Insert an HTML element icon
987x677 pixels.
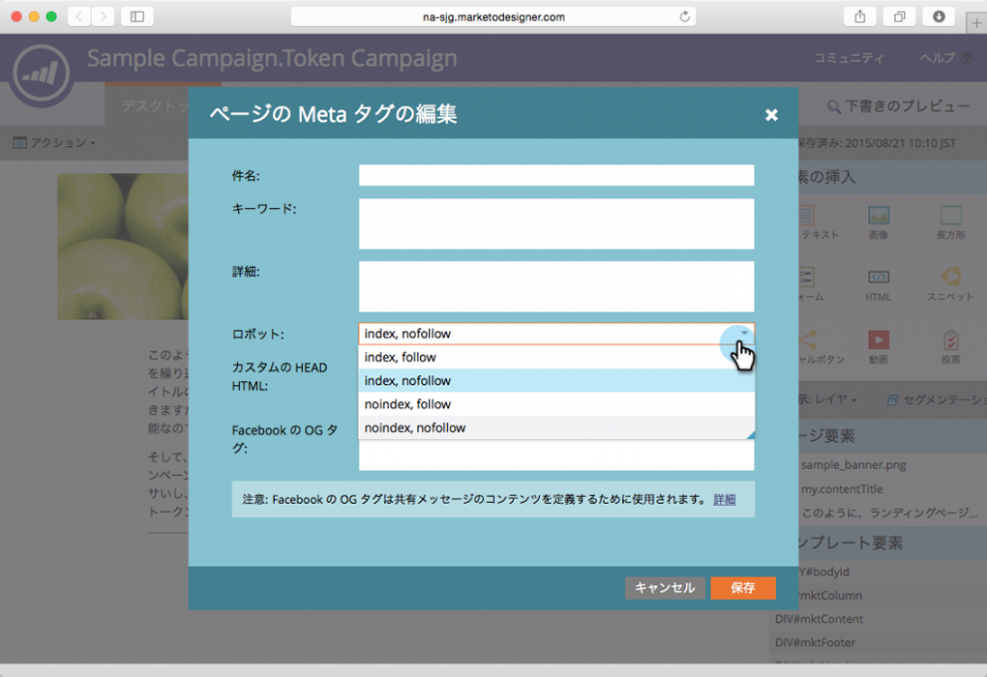click(x=878, y=278)
